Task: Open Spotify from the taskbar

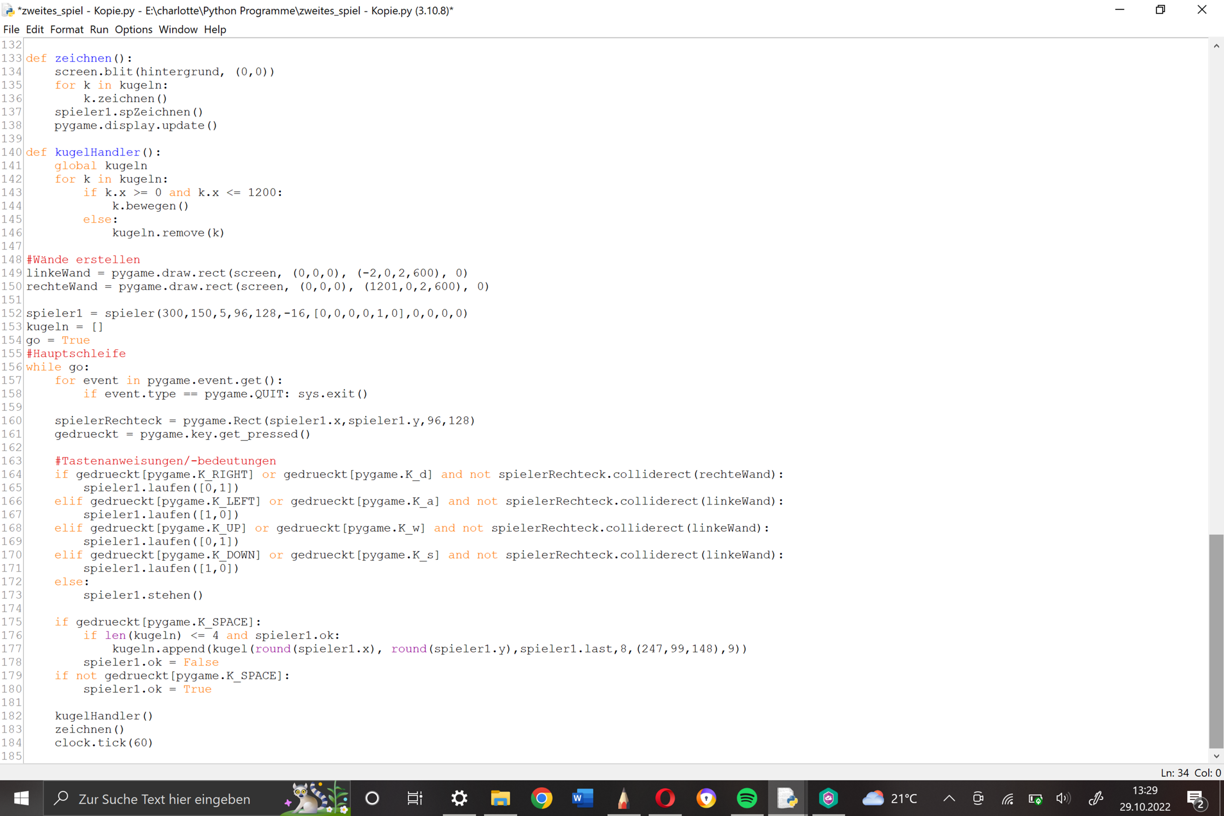Action: (747, 798)
